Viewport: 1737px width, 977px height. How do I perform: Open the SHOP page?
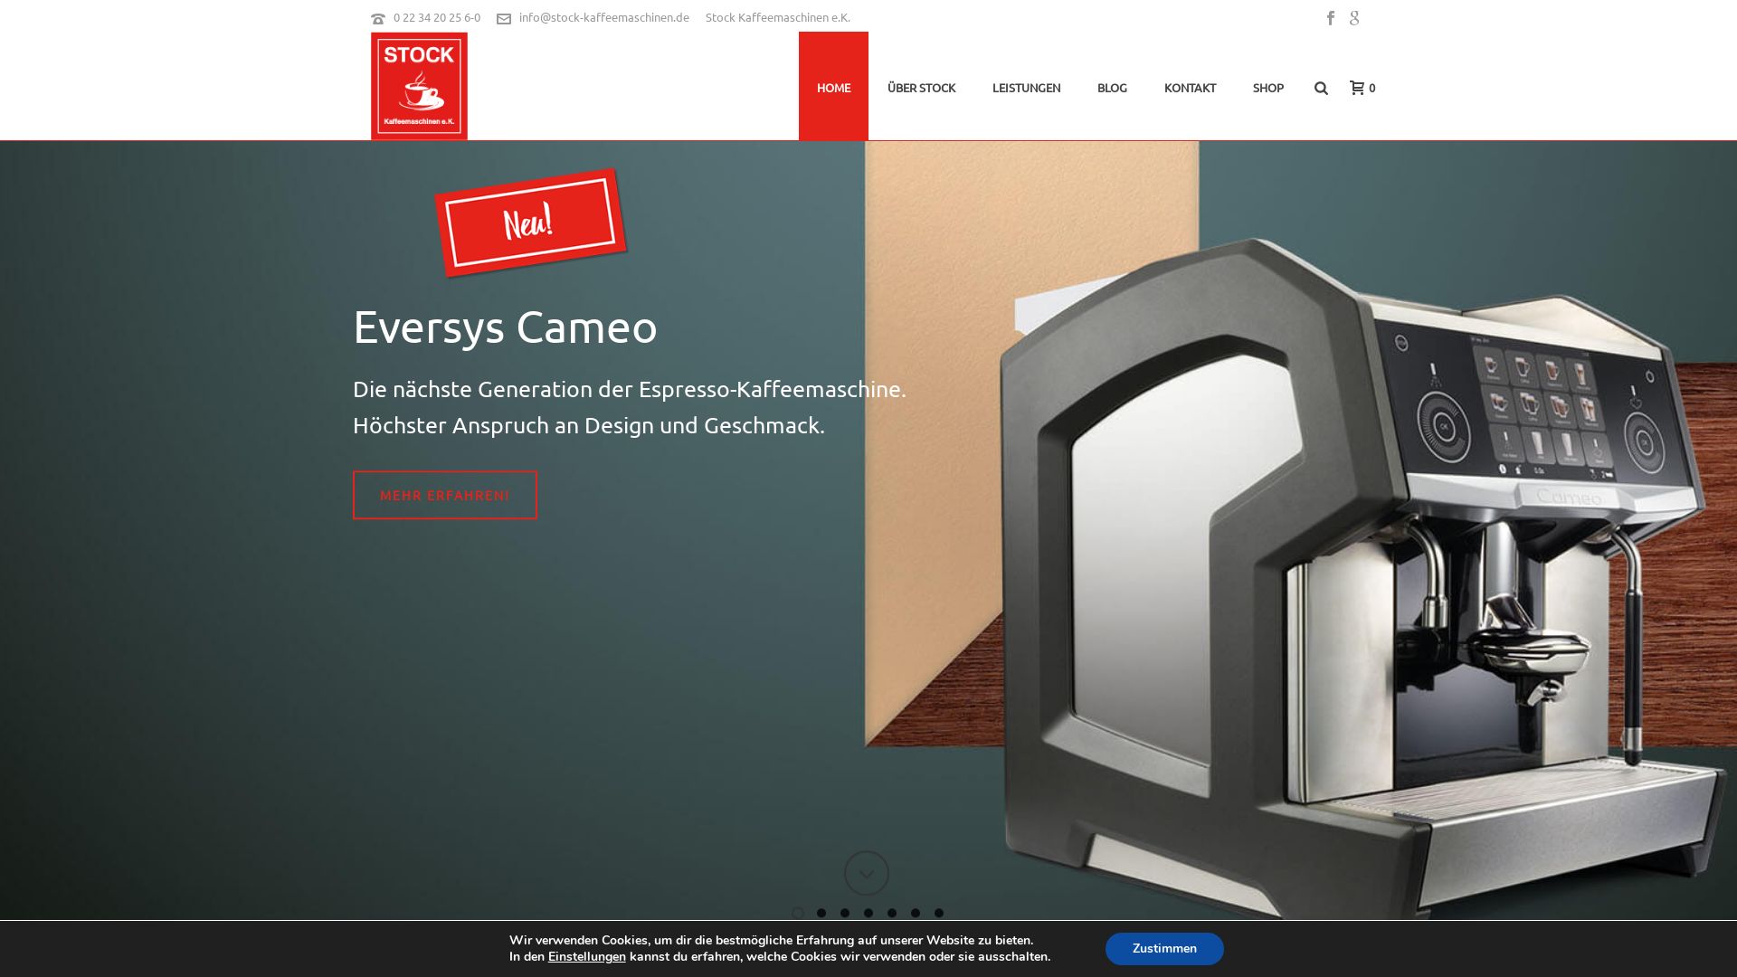[x=1267, y=88]
